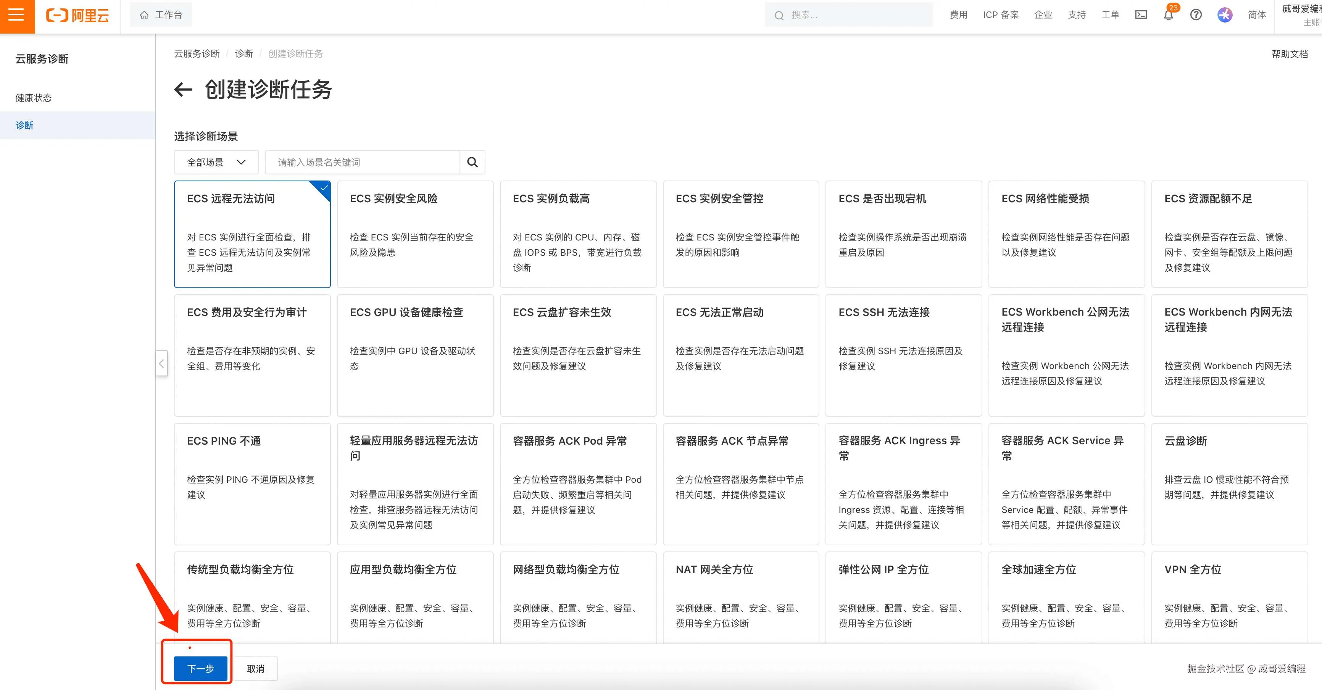Deselect the ECS 远程无法访问 scenario card

coord(252,234)
